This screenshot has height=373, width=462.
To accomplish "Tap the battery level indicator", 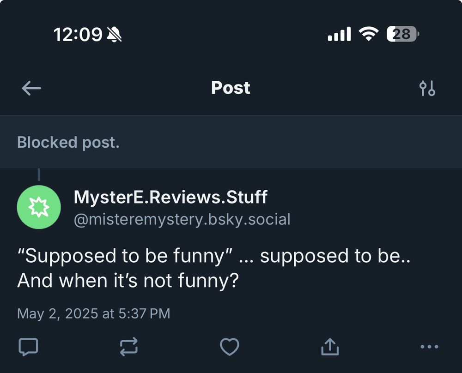I will coord(402,34).
